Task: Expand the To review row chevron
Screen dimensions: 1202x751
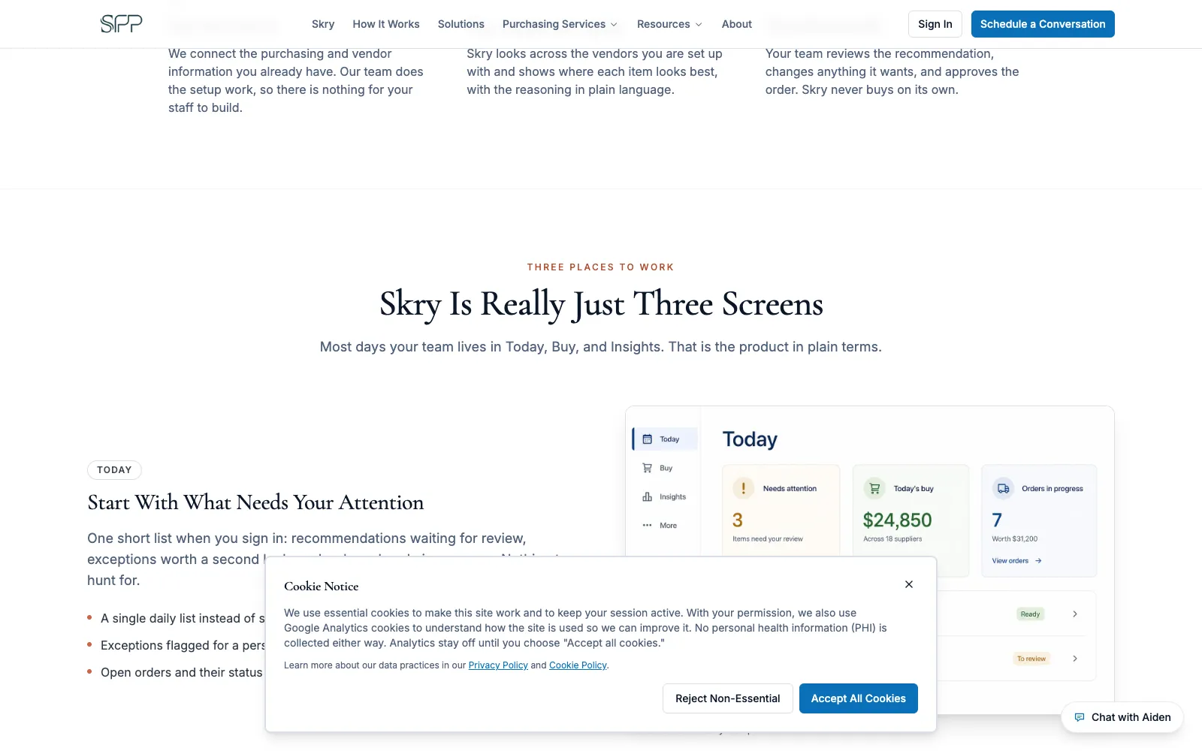Action: 1075,659
